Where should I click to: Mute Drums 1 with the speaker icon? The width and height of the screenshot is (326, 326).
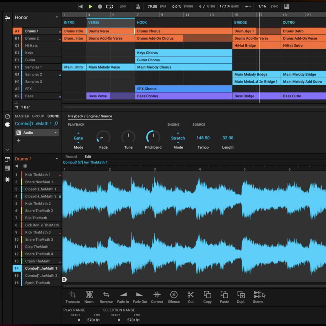[x=17, y=166]
